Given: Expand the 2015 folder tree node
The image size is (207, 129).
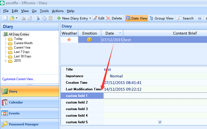Looking at the screenshot, I should coord(6,61).
